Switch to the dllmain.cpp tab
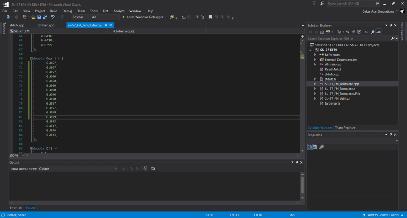Image resolution: width=407 pixels, height=218 pixels. [x=46, y=25]
